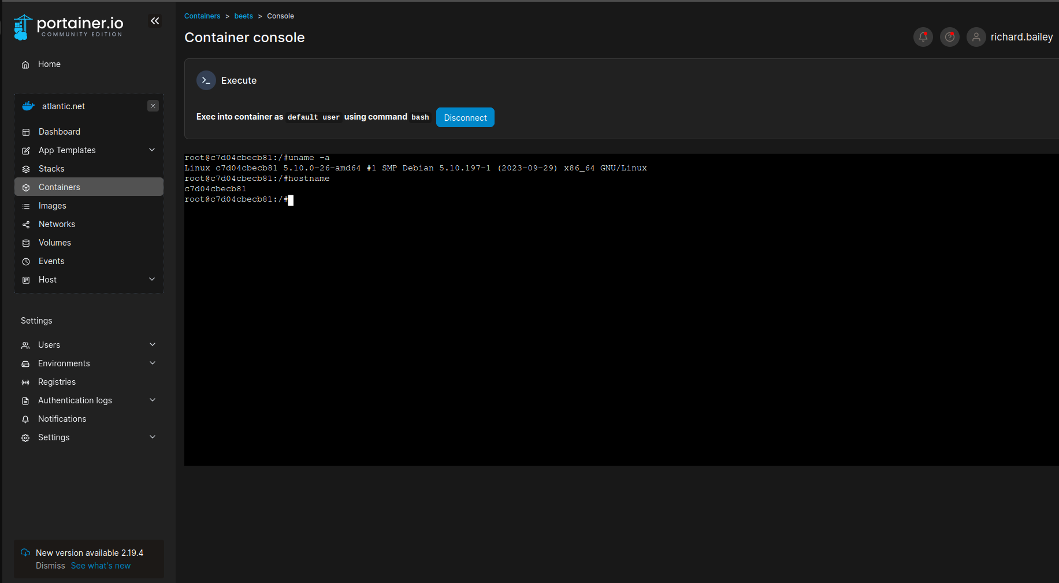The width and height of the screenshot is (1059, 583).
Task: Expand the Environments submenu chevron
Action: (x=153, y=363)
